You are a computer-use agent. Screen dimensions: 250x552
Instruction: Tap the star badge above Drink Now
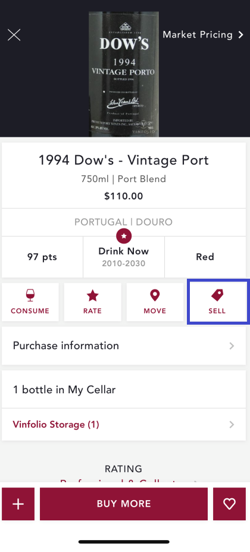click(x=124, y=236)
